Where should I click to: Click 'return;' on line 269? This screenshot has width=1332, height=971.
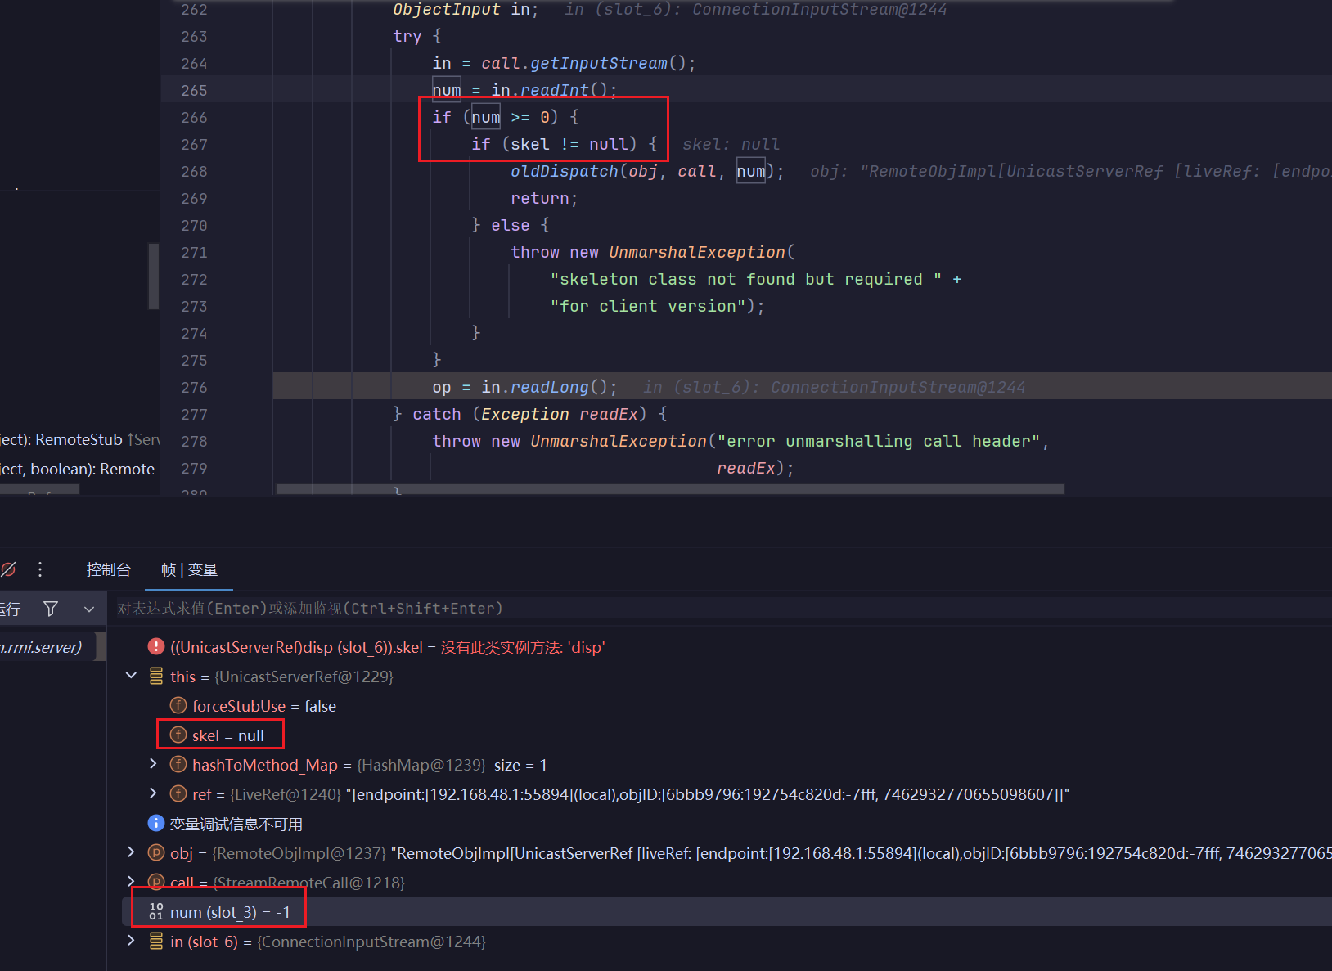(x=544, y=198)
